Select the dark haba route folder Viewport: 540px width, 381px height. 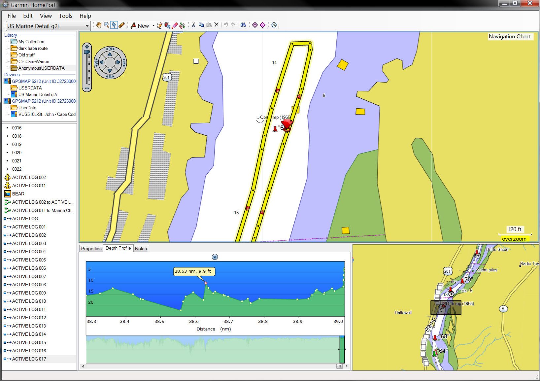click(33, 48)
